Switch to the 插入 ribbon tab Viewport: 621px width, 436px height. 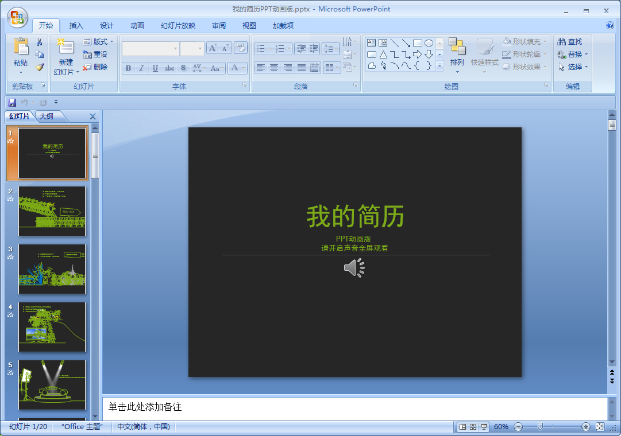click(x=76, y=25)
